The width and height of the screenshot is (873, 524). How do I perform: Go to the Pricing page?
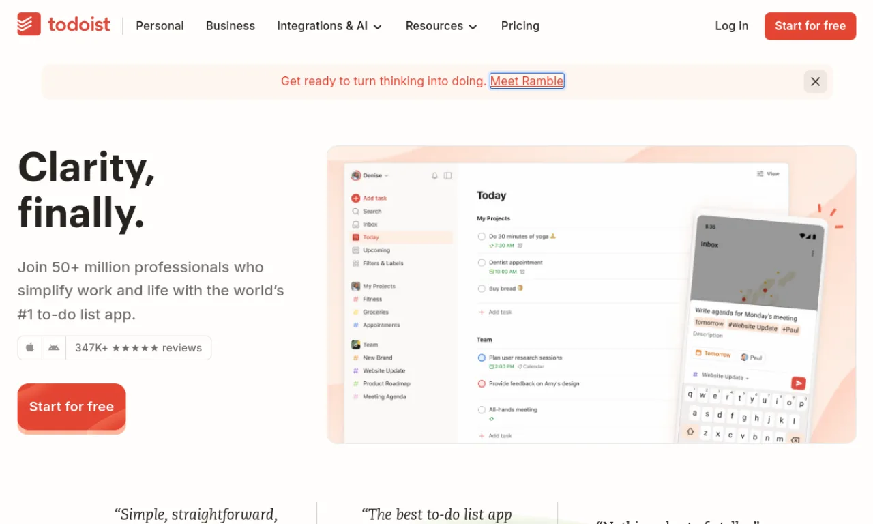pyautogui.click(x=520, y=26)
